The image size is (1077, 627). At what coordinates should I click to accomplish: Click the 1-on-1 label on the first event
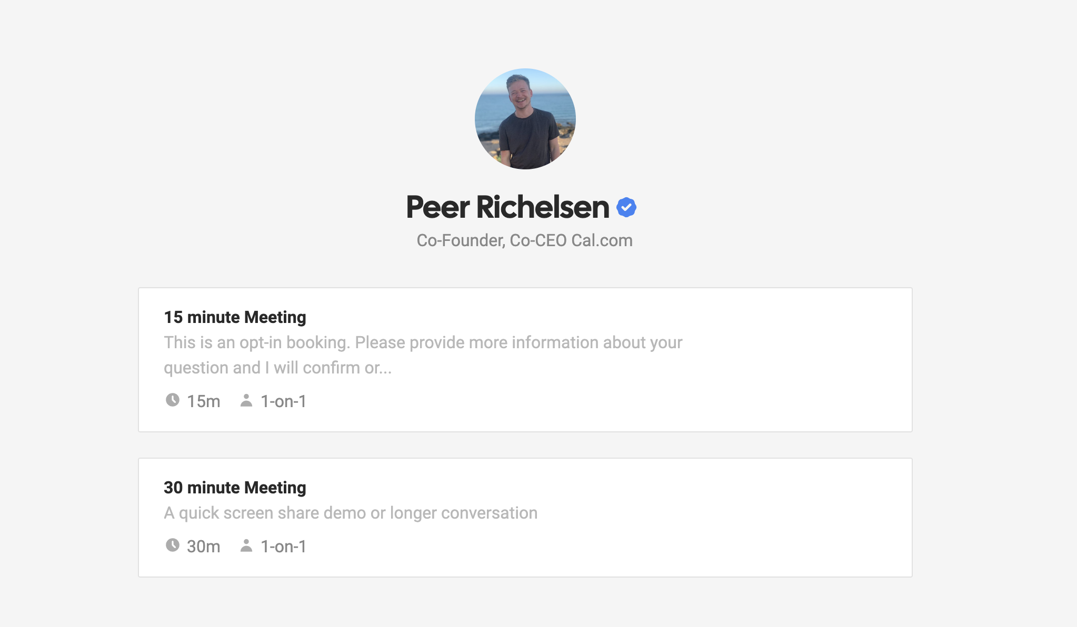(283, 401)
